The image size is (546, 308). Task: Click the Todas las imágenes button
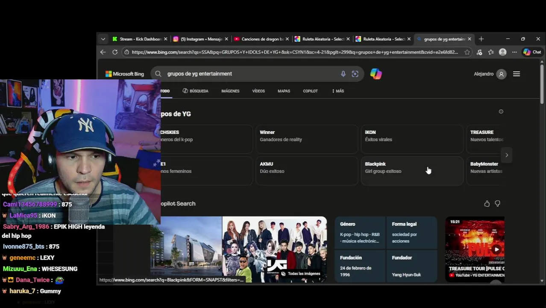tap(301, 274)
